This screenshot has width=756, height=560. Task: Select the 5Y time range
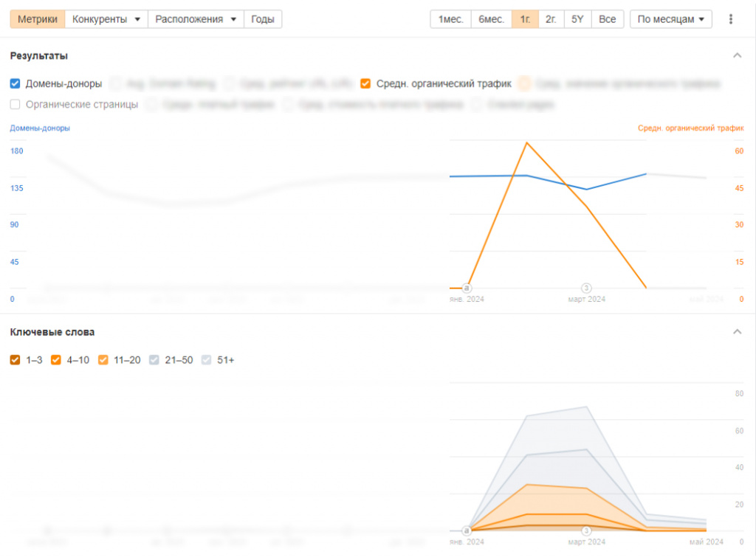(577, 19)
